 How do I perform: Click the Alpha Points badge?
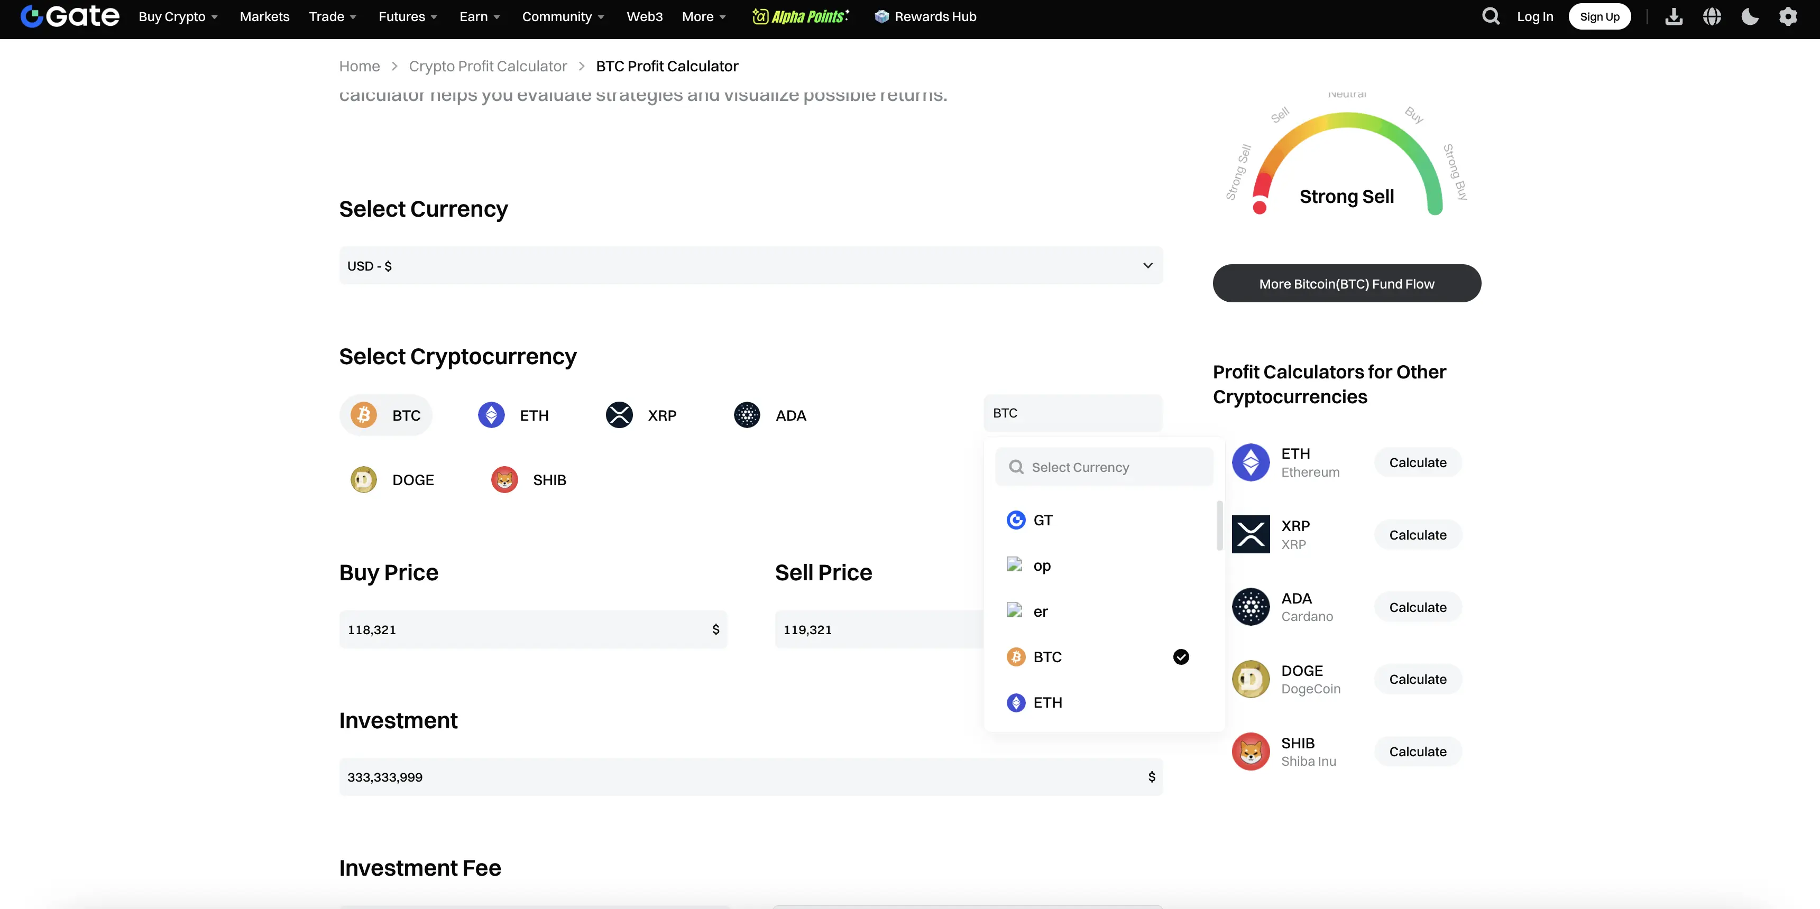801,16
